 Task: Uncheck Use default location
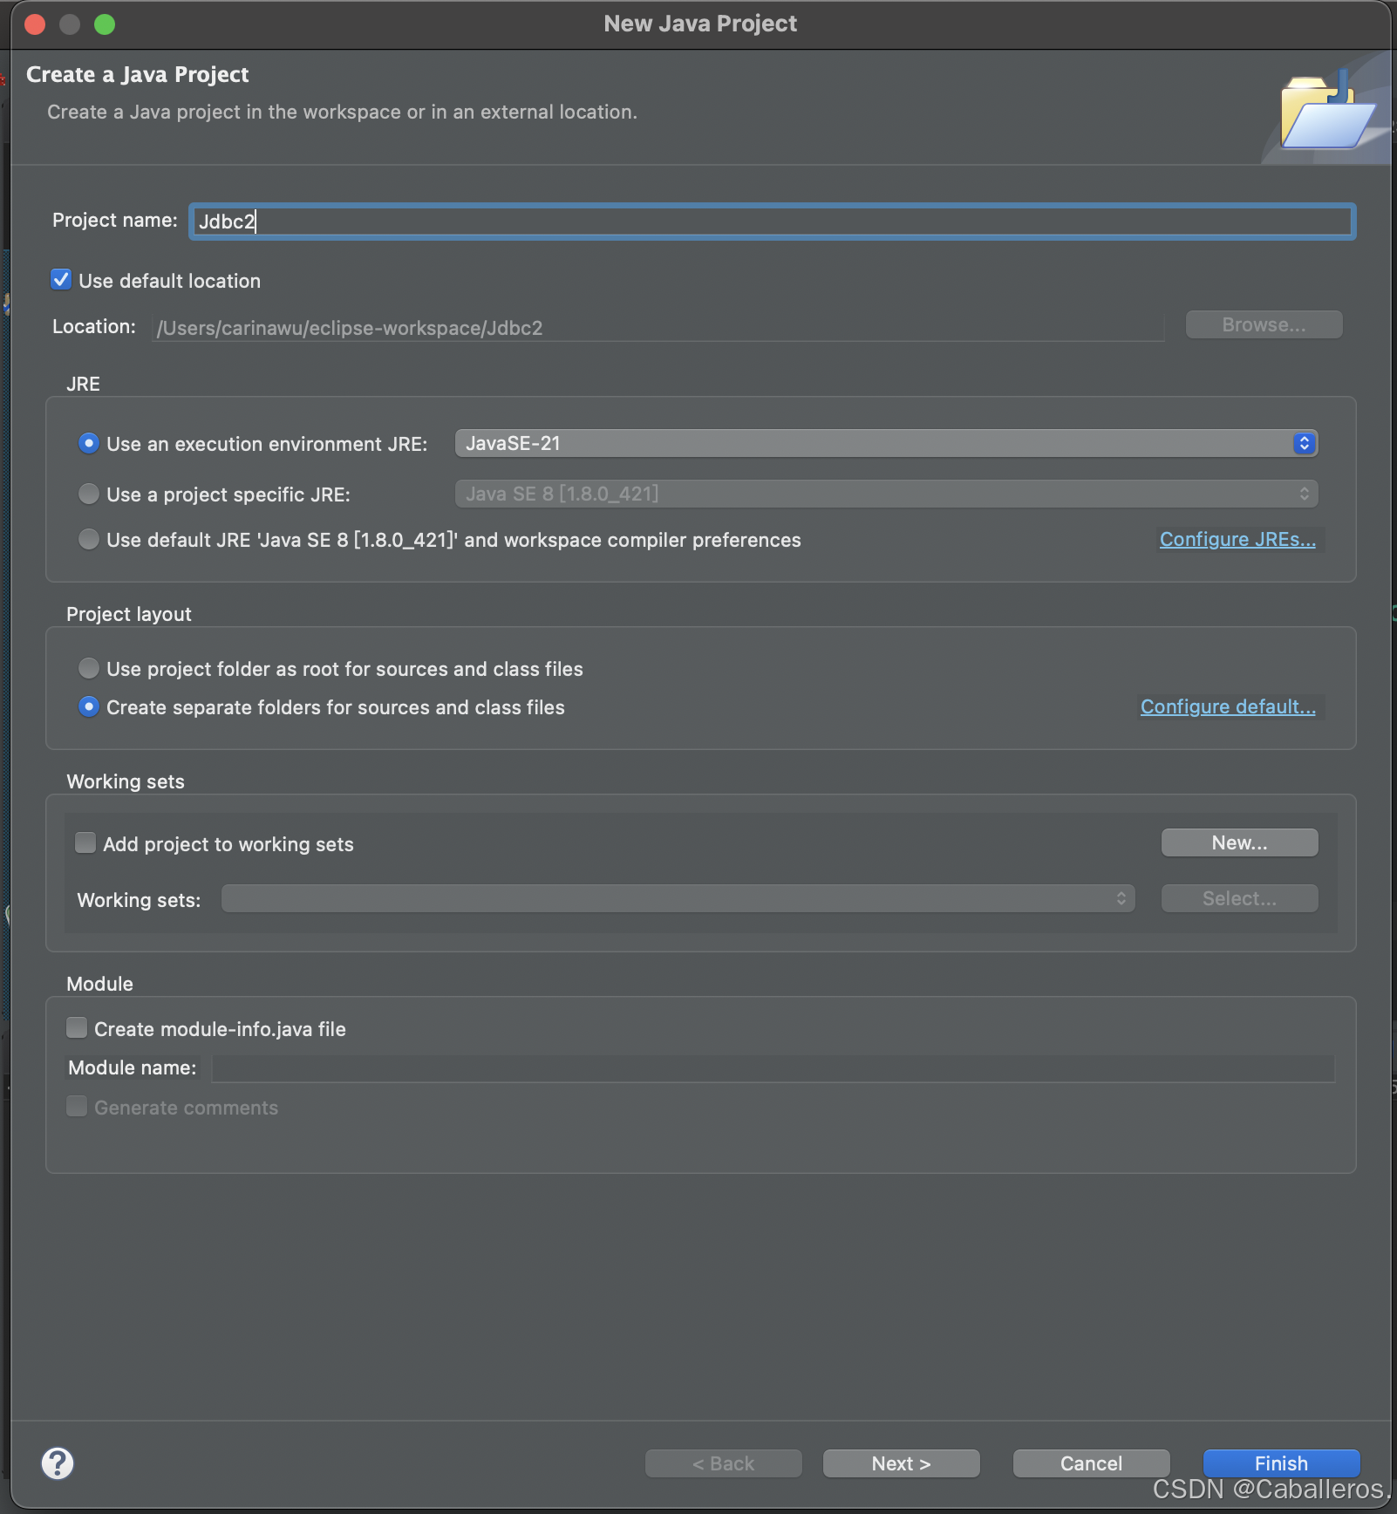61,279
